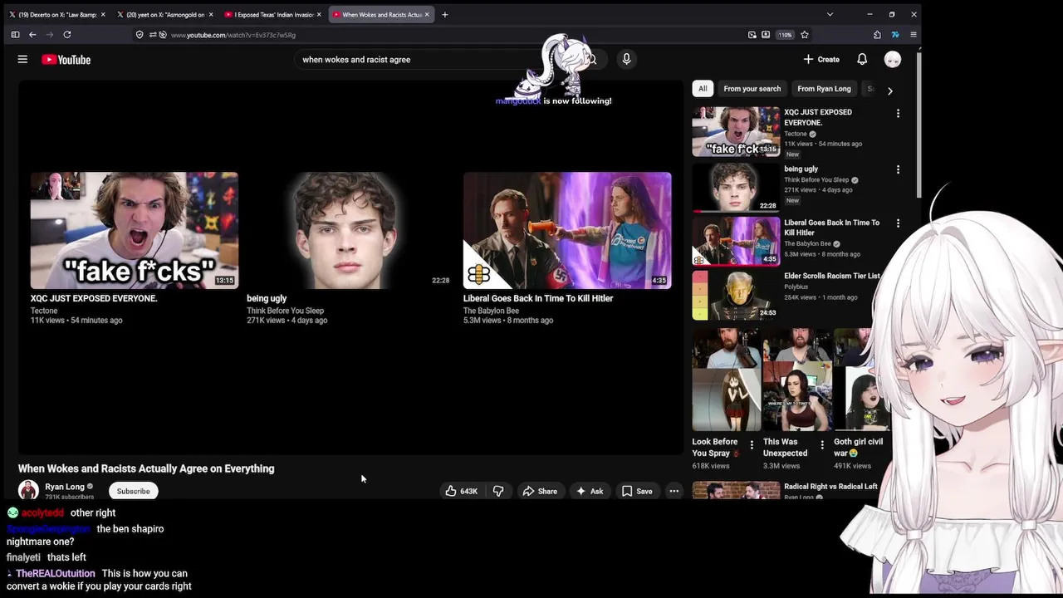Go to YouTube home via the logo
Viewport: 1063px width, 598px height.
click(66, 60)
